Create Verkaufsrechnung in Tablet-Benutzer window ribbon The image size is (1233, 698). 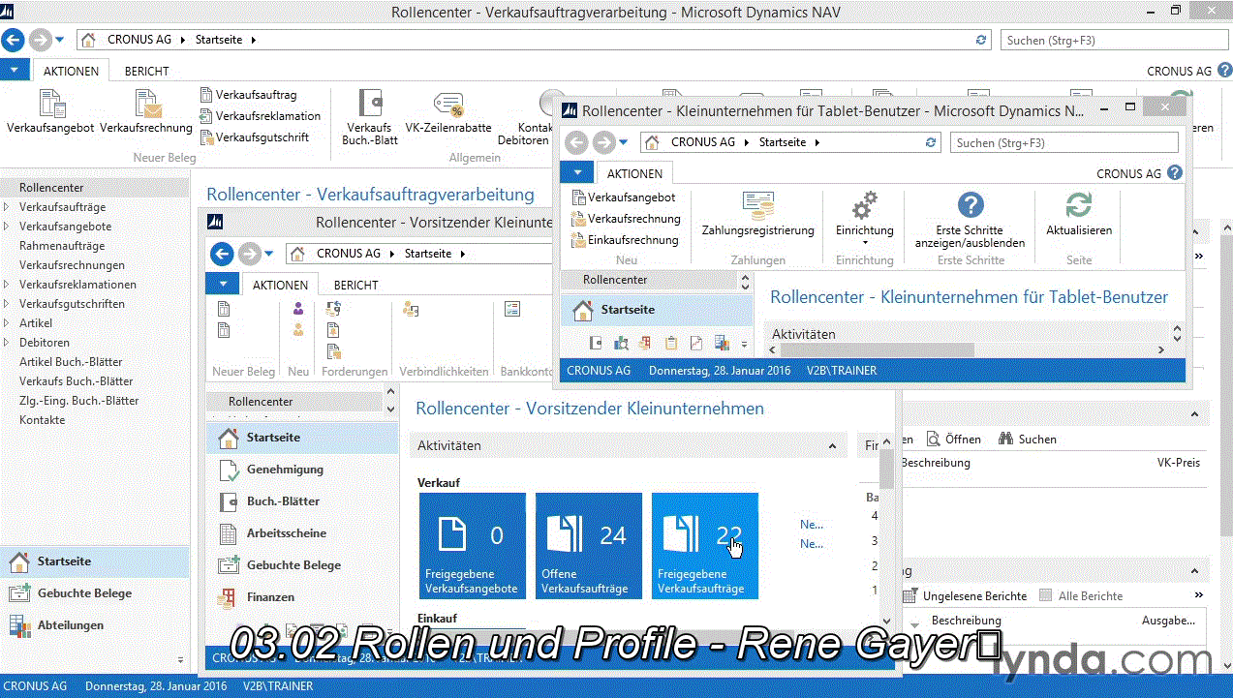pos(626,219)
